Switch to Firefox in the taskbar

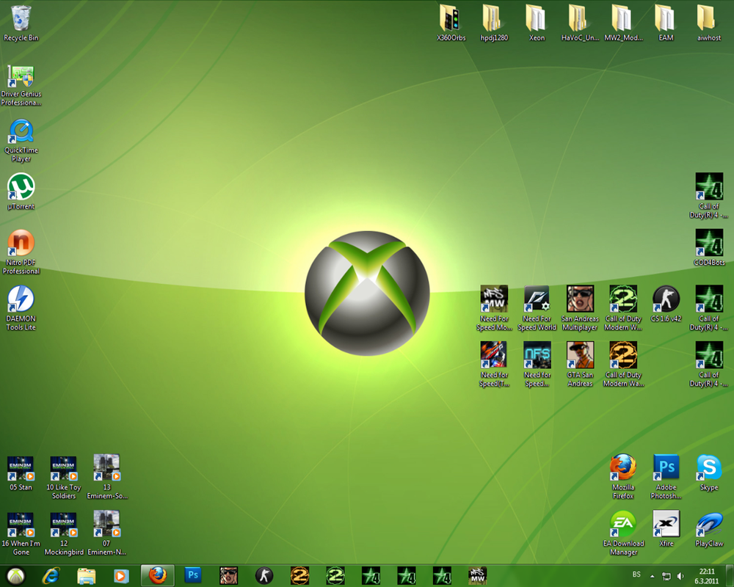(157, 575)
